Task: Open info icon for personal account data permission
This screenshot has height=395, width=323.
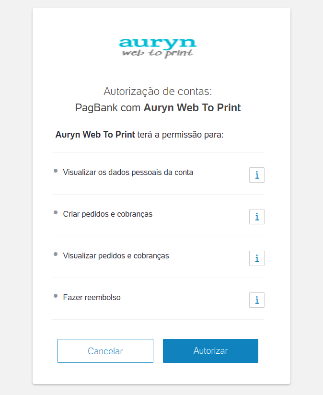Action: (256, 175)
